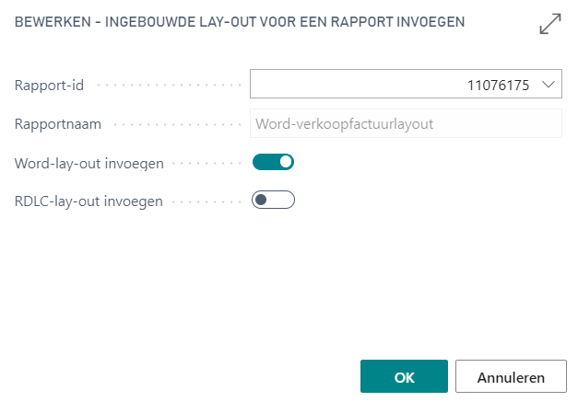Viewport: 578px width, 402px height.
Task: Click the dialog title heading text
Action: coord(240,20)
